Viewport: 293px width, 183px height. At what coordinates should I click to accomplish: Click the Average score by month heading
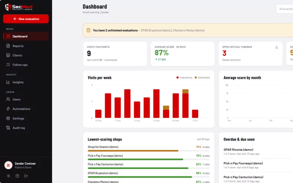tap(242, 78)
